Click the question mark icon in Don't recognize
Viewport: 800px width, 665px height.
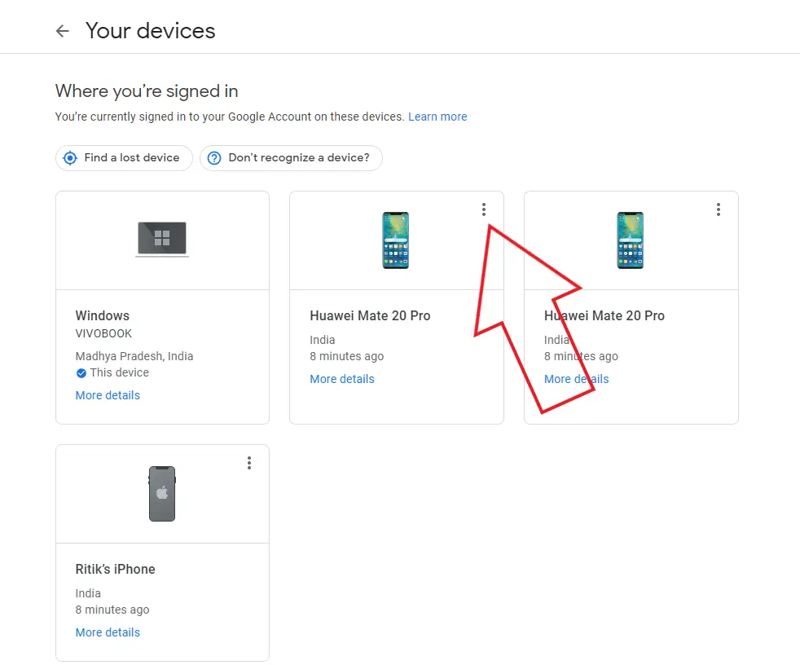pos(214,158)
